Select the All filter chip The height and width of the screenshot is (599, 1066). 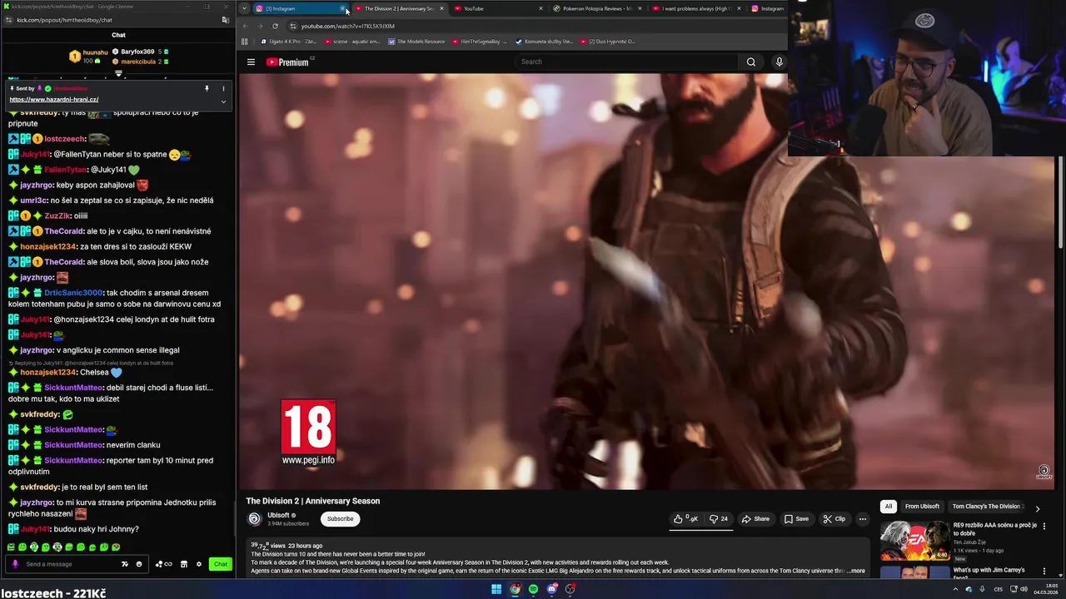coord(889,506)
